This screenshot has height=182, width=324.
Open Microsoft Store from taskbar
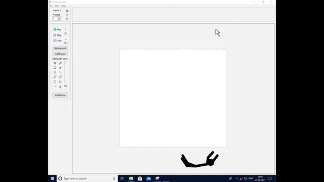click(x=140, y=178)
